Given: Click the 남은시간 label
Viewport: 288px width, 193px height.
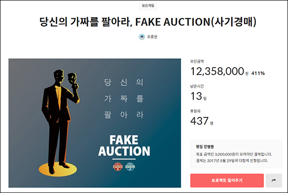Looking at the screenshot, I should 197,86.
